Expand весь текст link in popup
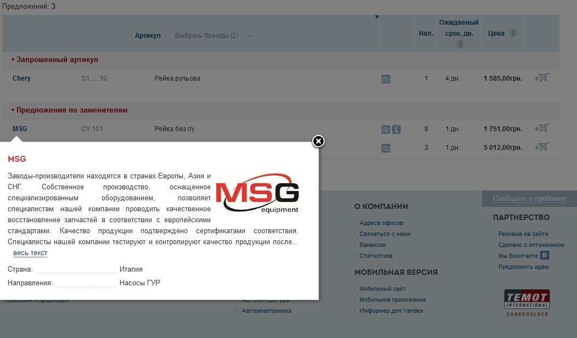577x338 pixels. coord(30,253)
